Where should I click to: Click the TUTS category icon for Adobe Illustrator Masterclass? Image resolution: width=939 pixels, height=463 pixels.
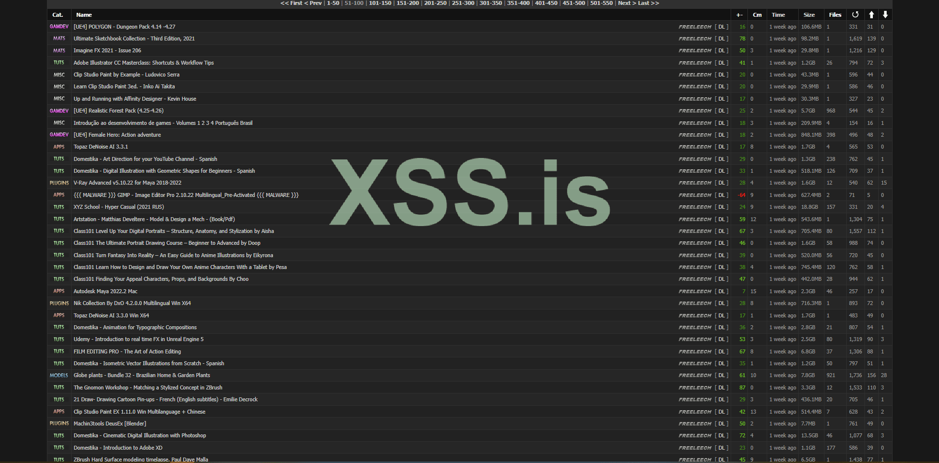tap(59, 63)
